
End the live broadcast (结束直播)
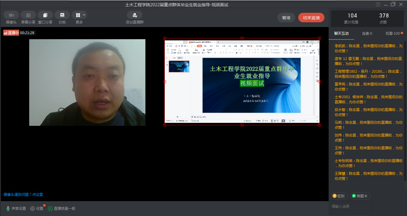(x=311, y=18)
